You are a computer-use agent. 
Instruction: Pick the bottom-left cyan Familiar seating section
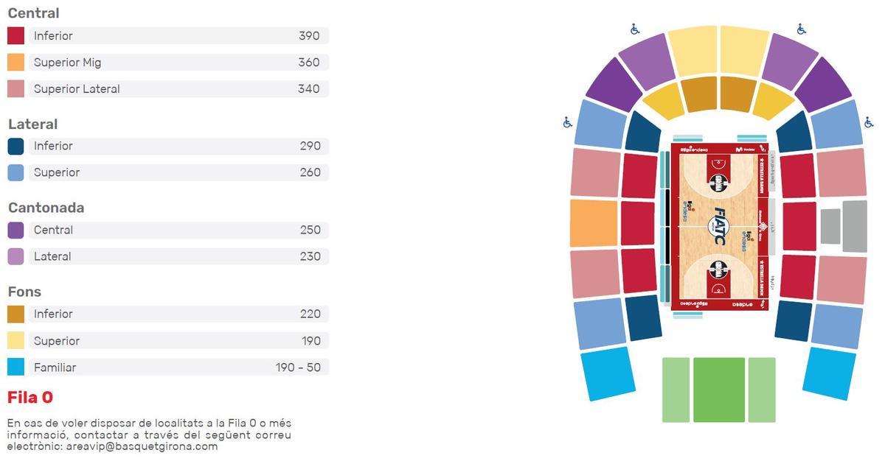[x=608, y=373]
